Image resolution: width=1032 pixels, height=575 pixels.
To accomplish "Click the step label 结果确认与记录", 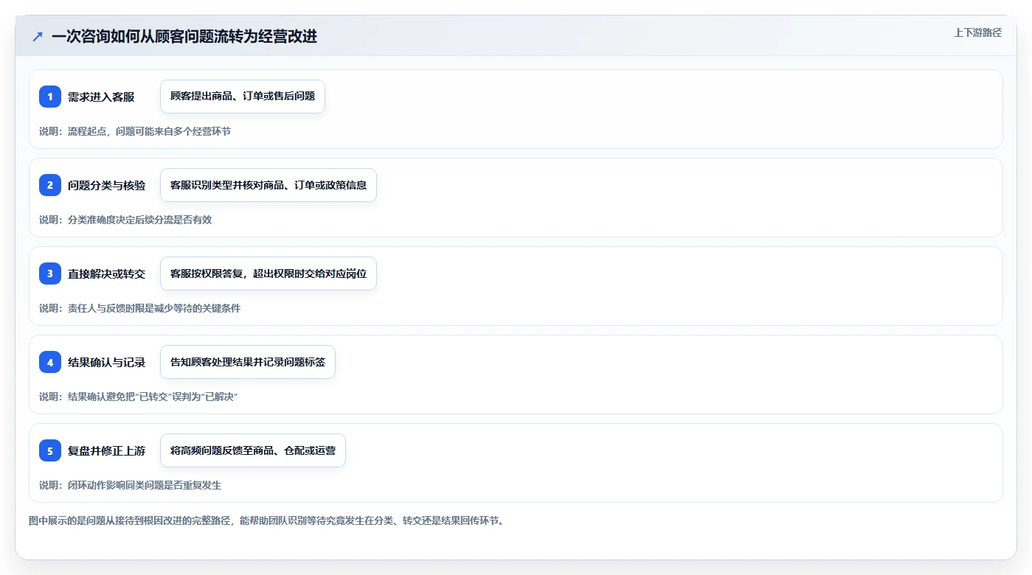I will pos(106,362).
